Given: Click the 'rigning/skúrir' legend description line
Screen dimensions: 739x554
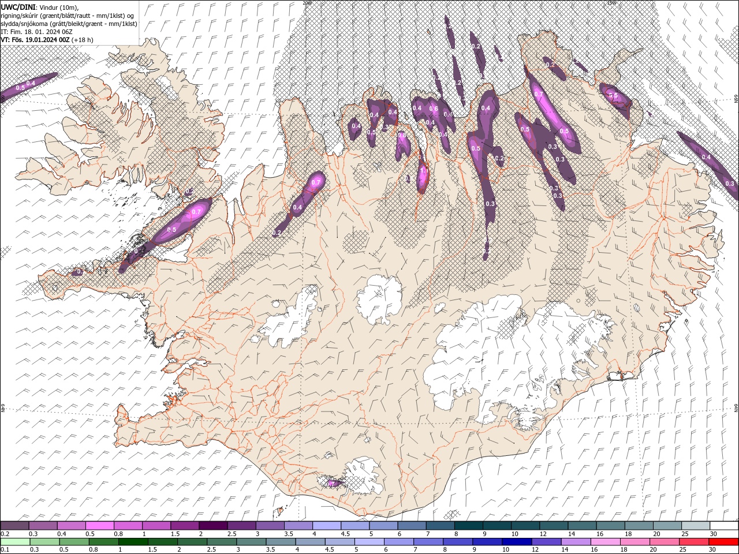Looking at the screenshot, I should (x=67, y=16).
